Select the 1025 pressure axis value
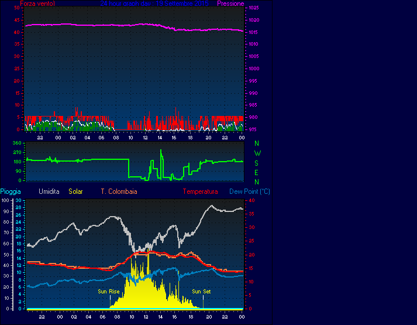The height and width of the screenshot is (325, 417). [x=254, y=8]
